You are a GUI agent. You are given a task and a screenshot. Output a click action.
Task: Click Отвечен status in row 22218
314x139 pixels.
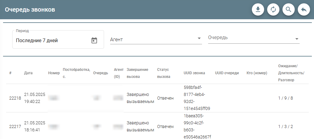pyautogui.click(x=165, y=98)
